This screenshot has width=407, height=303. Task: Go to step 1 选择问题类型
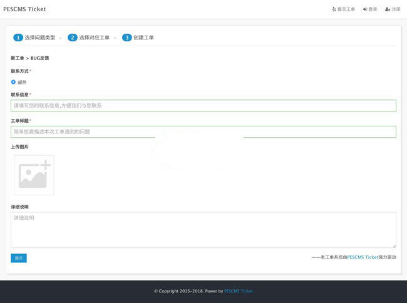point(34,38)
